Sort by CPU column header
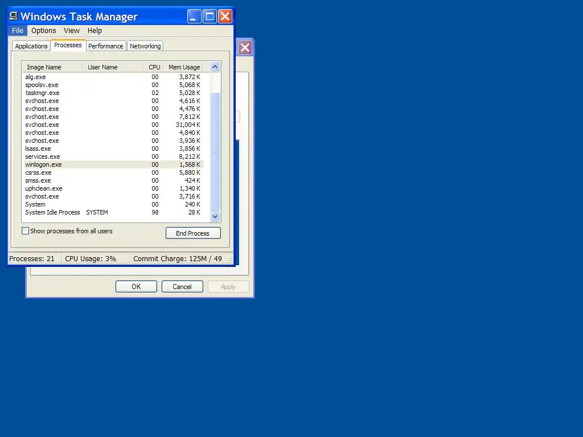The width and height of the screenshot is (583, 437). [154, 67]
